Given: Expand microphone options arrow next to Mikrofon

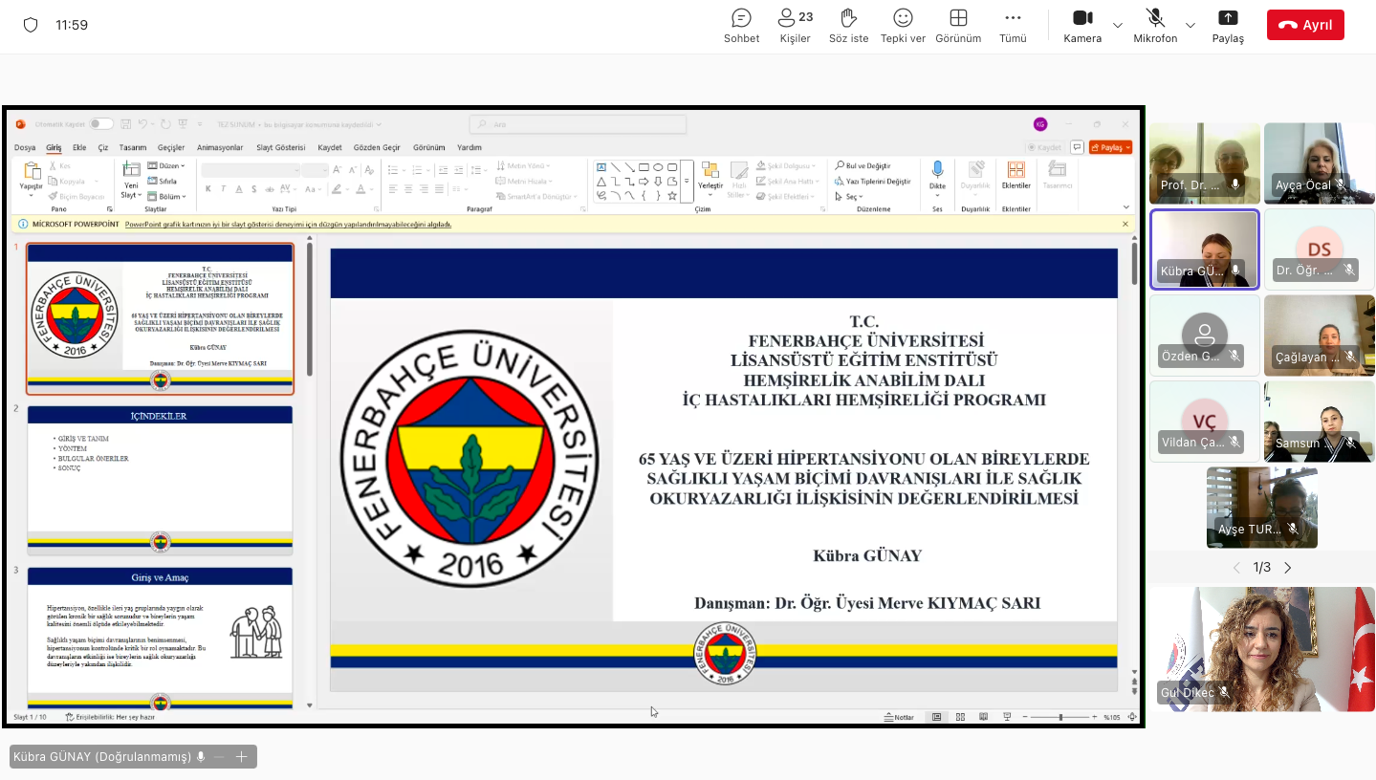Looking at the screenshot, I should [x=1190, y=25].
